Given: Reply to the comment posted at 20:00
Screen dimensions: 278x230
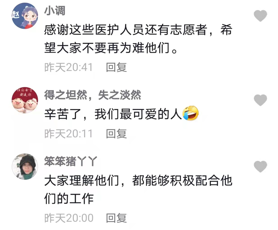Looking at the screenshot, I should (x=116, y=218).
